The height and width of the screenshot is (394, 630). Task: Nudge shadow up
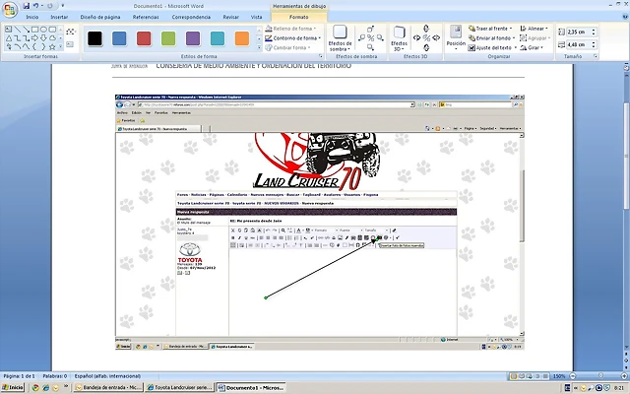click(370, 29)
